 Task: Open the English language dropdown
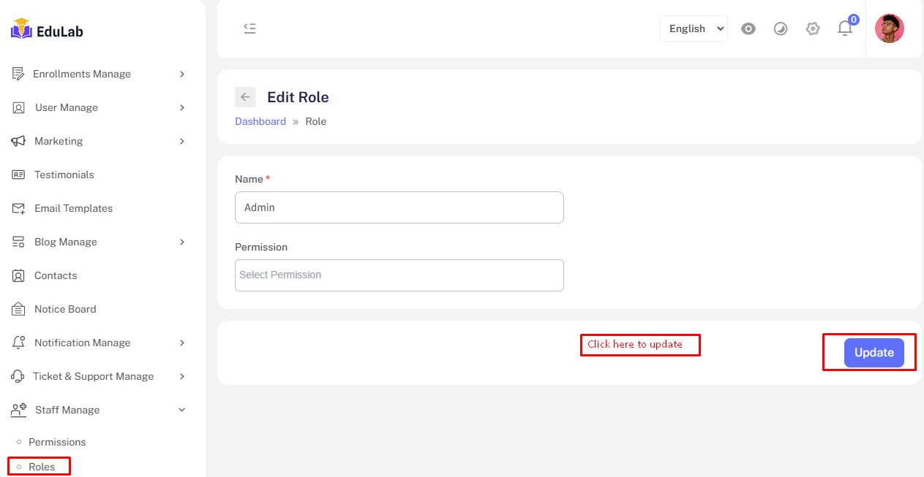pos(694,28)
